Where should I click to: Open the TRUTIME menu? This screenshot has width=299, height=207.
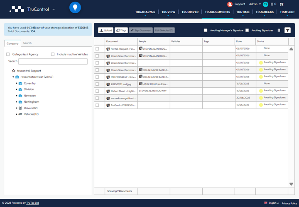tap(243, 12)
